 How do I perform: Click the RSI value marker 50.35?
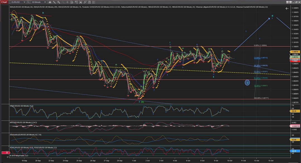294,111
